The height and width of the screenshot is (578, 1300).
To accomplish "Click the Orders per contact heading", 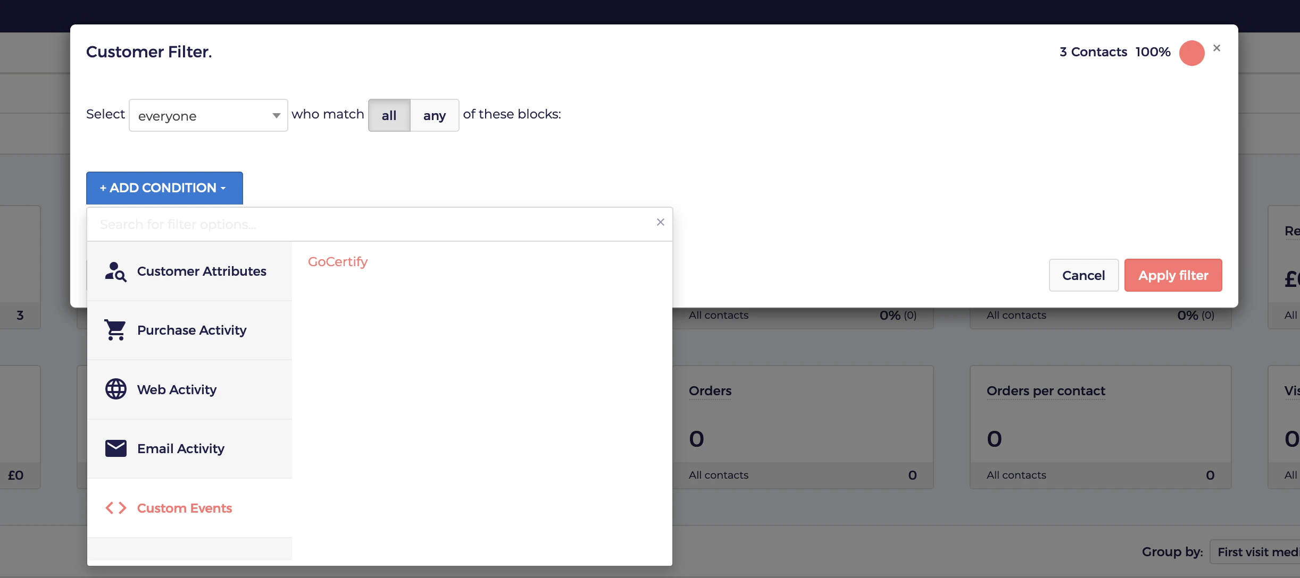I will pos(1046,391).
